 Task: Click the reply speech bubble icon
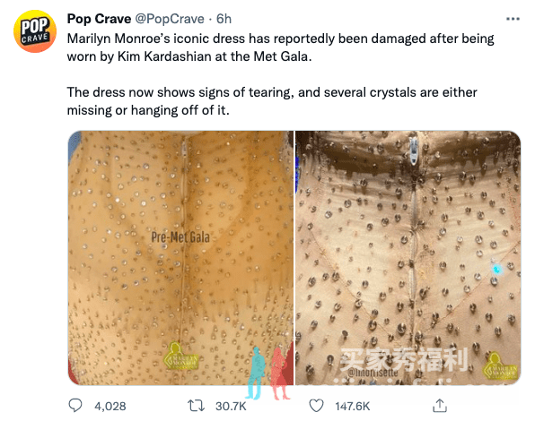point(75,406)
